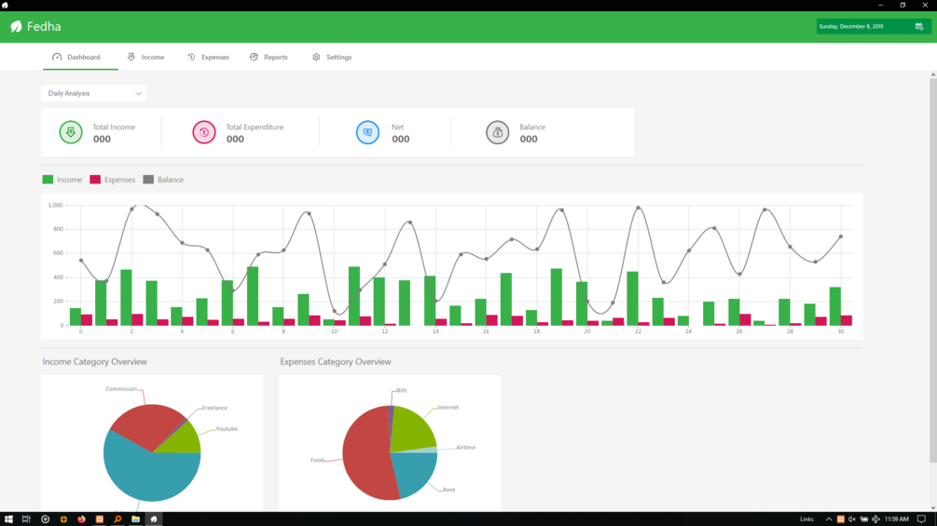
Task: Click the teal Rent pie slice
Action: pyautogui.click(x=415, y=471)
